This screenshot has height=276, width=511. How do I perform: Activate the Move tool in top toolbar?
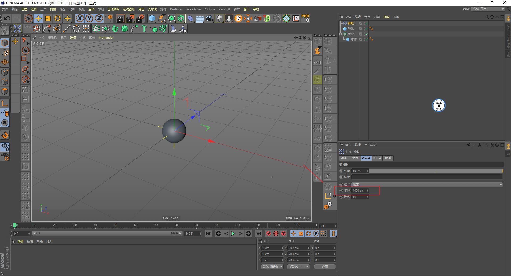click(x=38, y=18)
